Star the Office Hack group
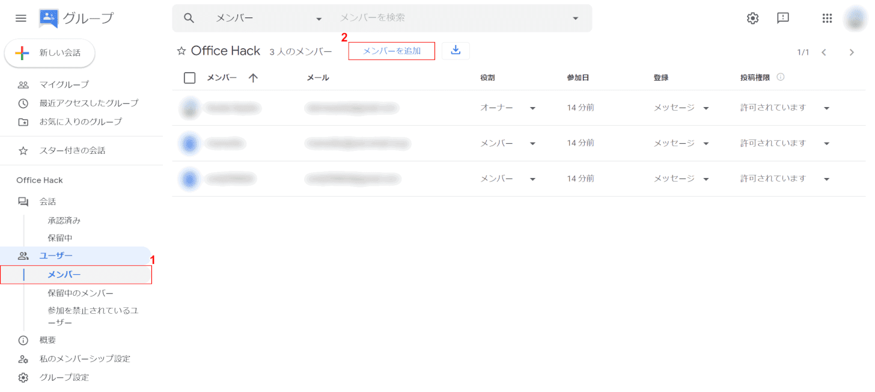Image resolution: width=875 pixels, height=392 pixels. (181, 51)
